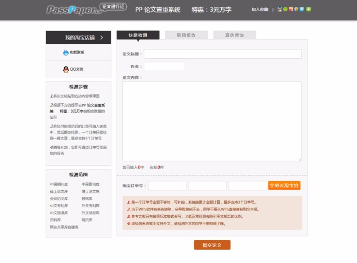Click the QQ交谈 link text
Screen dimensions: 357x263
click(77, 69)
